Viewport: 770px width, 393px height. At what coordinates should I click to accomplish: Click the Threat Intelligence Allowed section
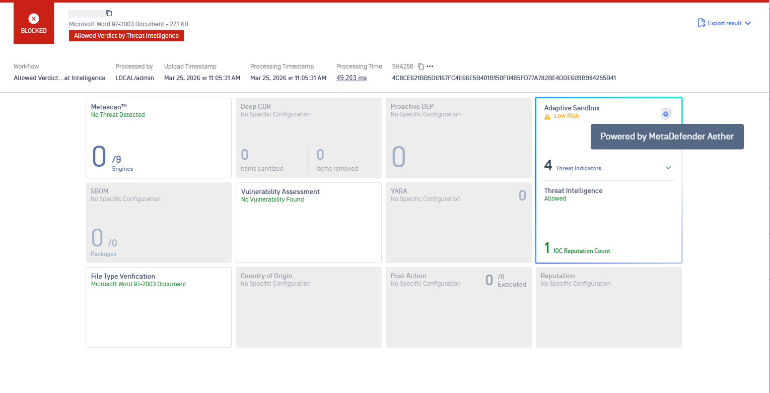[x=573, y=194]
